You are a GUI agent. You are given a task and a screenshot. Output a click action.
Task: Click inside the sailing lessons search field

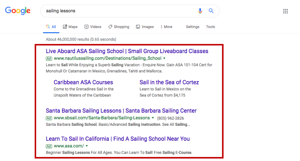117,11
